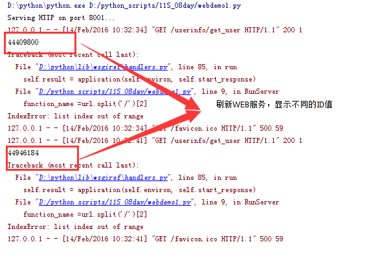The width and height of the screenshot is (380, 262).
Task: Click the printed ID value 44946184
Action: (23, 153)
